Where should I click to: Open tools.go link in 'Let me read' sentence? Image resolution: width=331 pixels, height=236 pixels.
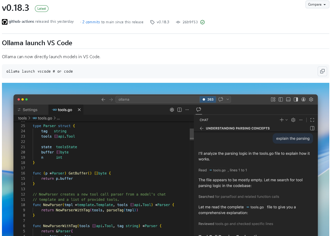tap(255, 207)
